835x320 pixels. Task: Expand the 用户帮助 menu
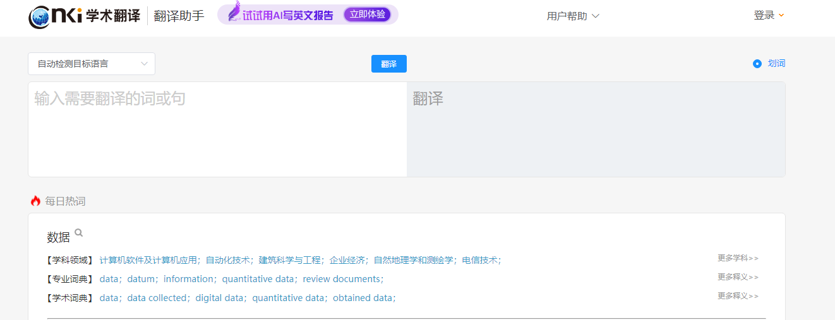[x=573, y=16]
